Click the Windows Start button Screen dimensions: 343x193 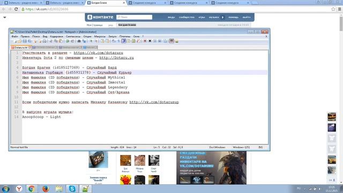5,189
